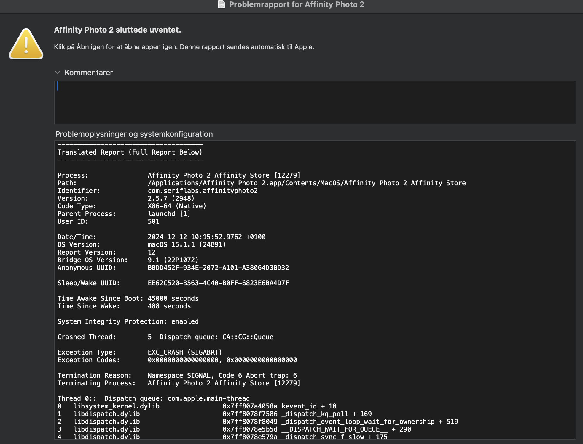Click the 'Translated Report (Full Report Below)' line
Image resolution: width=583 pixels, height=444 pixels.
click(x=130, y=152)
